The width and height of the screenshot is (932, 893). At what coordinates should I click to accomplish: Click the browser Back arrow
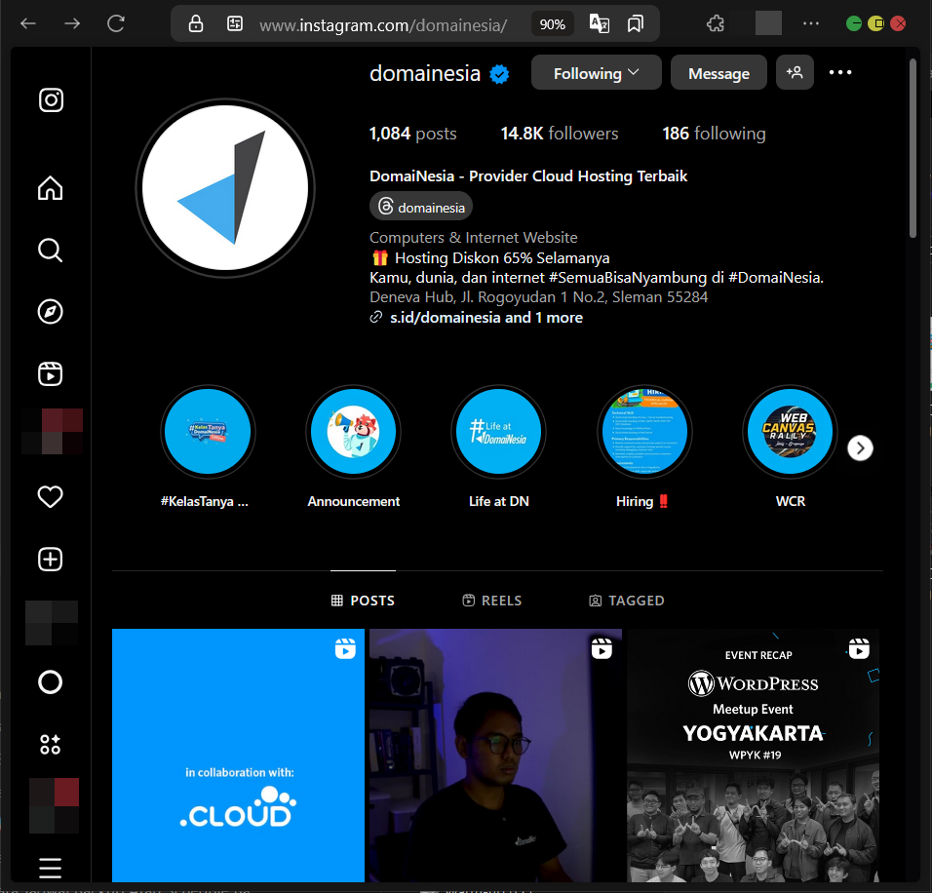click(x=28, y=23)
